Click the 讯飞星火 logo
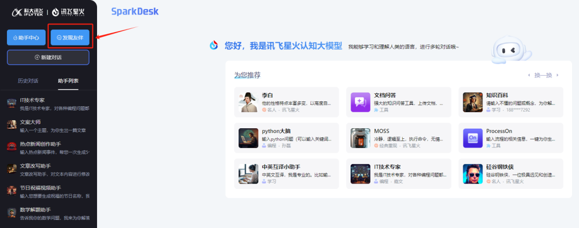This screenshot has height=228, width=579. (x=69, y=13)
